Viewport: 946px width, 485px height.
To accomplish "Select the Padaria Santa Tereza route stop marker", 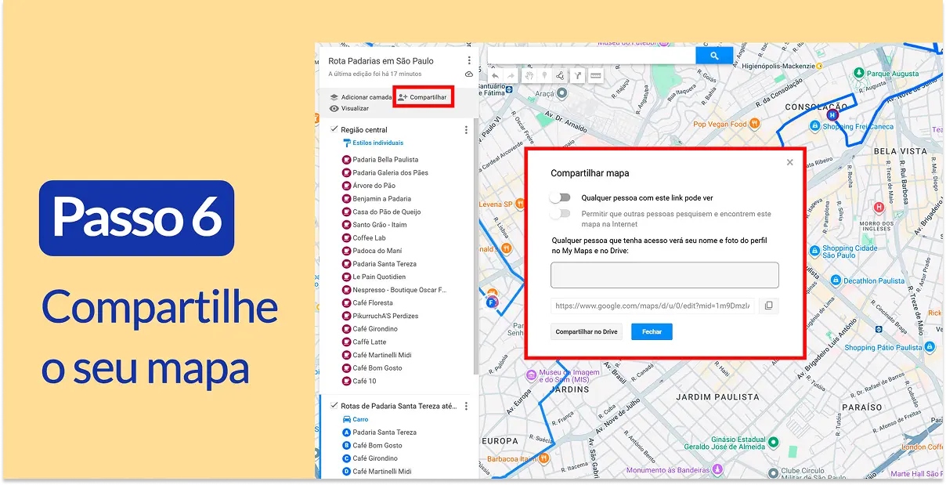I will coord(346,432).
